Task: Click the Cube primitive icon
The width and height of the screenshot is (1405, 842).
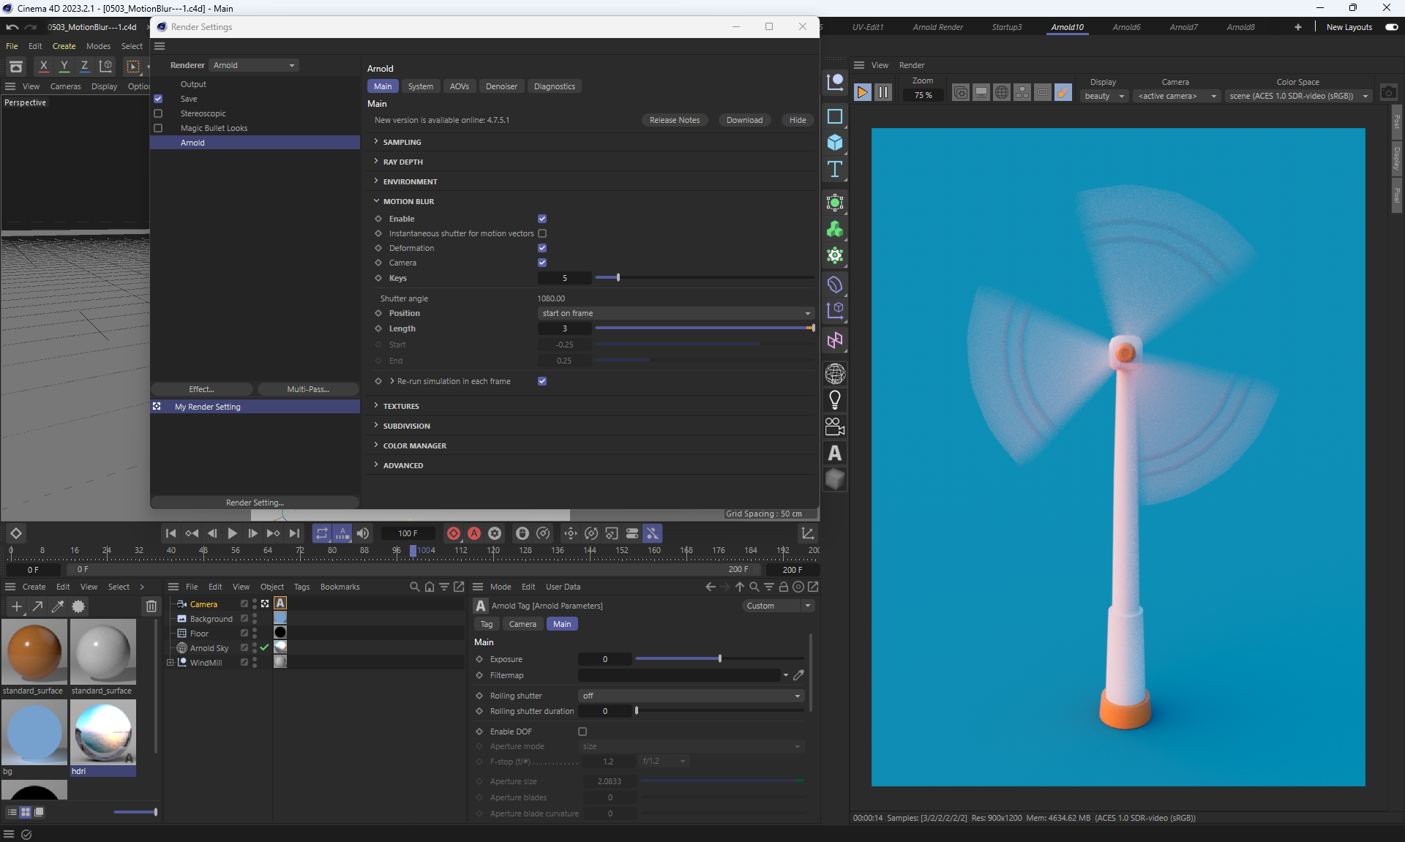Action: (835, 143)
